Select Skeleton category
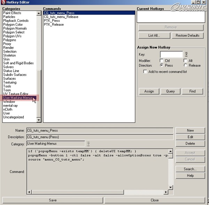Screen dimensions: 209x205 (20, 55)
